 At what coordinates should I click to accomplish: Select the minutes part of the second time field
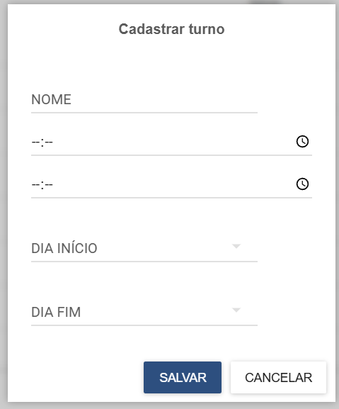[49, 185]
